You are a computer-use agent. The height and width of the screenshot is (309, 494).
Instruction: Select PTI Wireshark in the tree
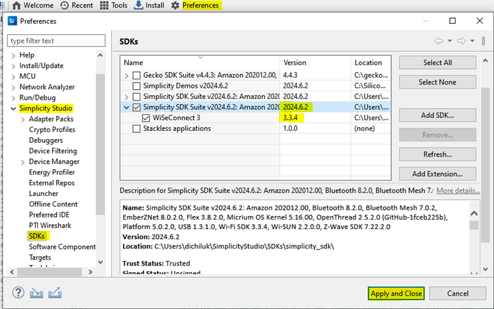(x=50, y=226)
